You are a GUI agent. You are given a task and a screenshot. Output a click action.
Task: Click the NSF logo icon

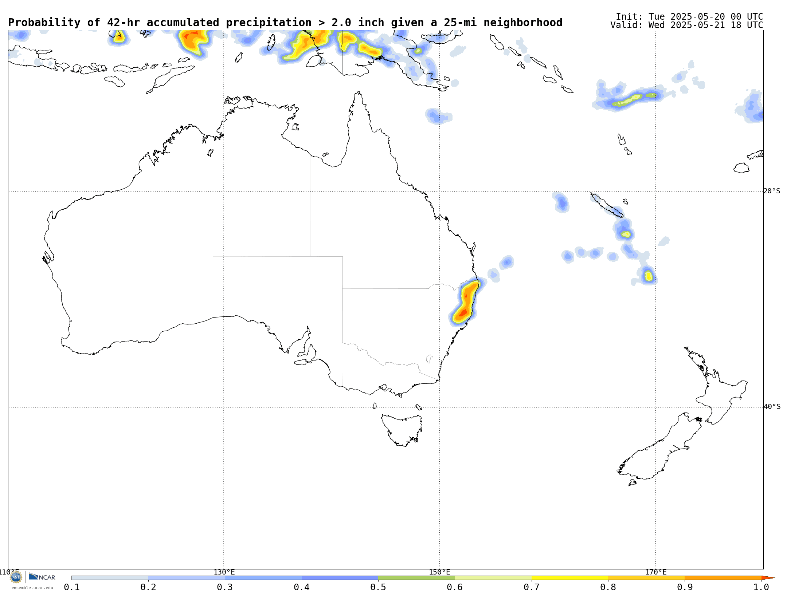(16, 577)
